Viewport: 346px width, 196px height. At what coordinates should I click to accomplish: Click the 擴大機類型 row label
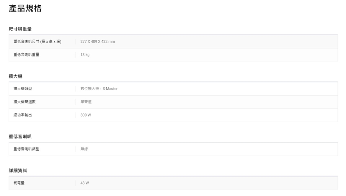tap(23, 88)
